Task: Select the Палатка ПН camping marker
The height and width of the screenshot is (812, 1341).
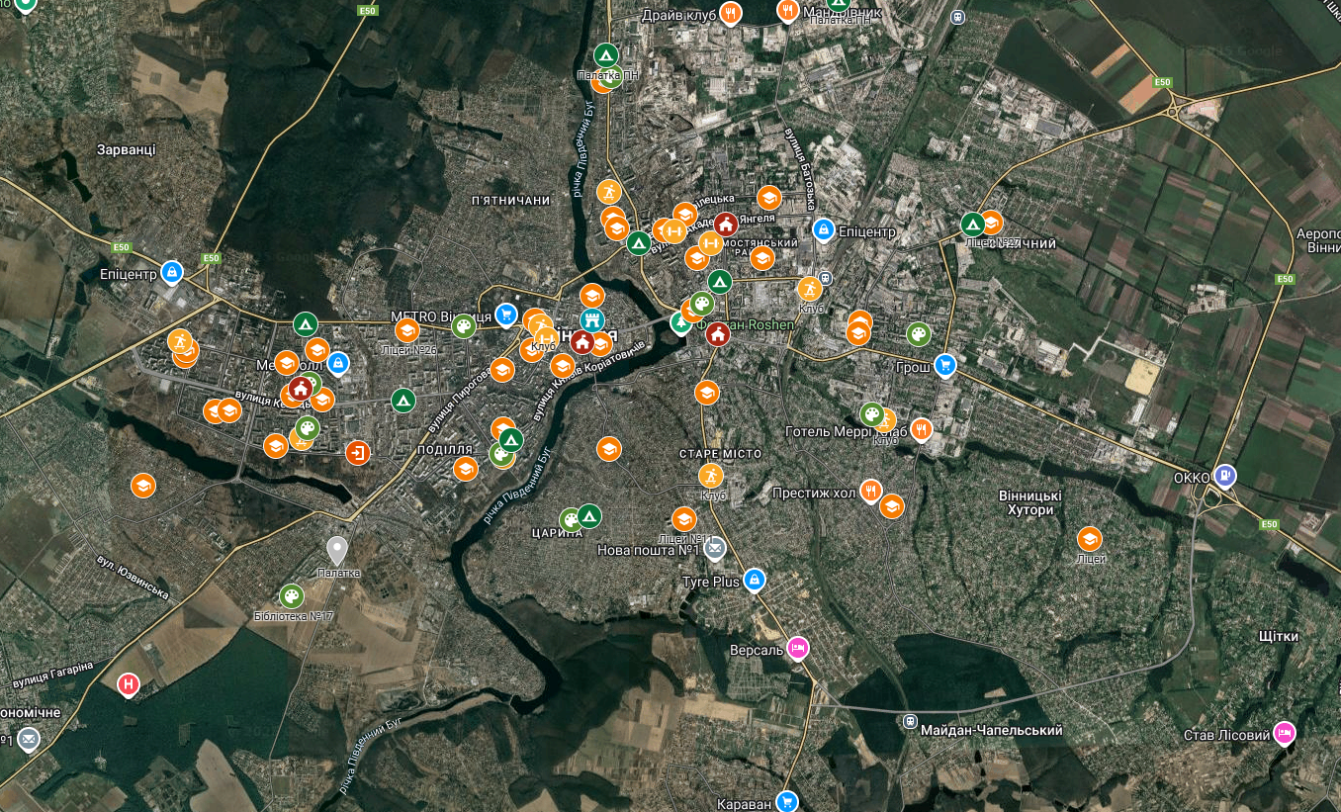Action: click(606, 55)
